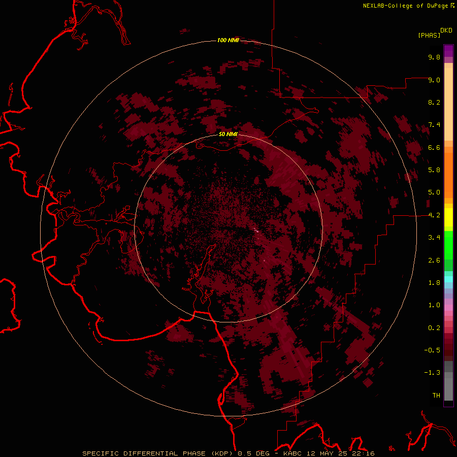457x457 pixels.
Task: Click the -1.3 value on the color scale
Action: [432, 373]
